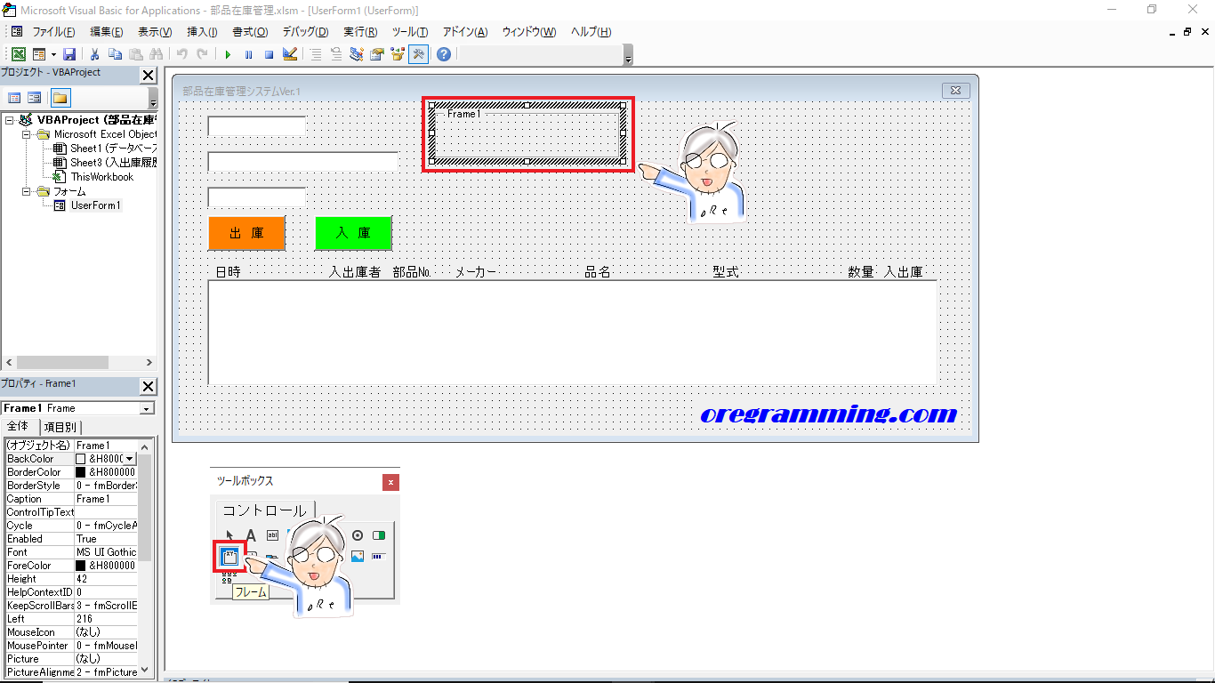Image resolution: width=1215 pixels, height=683 pixels.
Task: Select the Label (A) tool in toolbox
Action: point(251,535)
